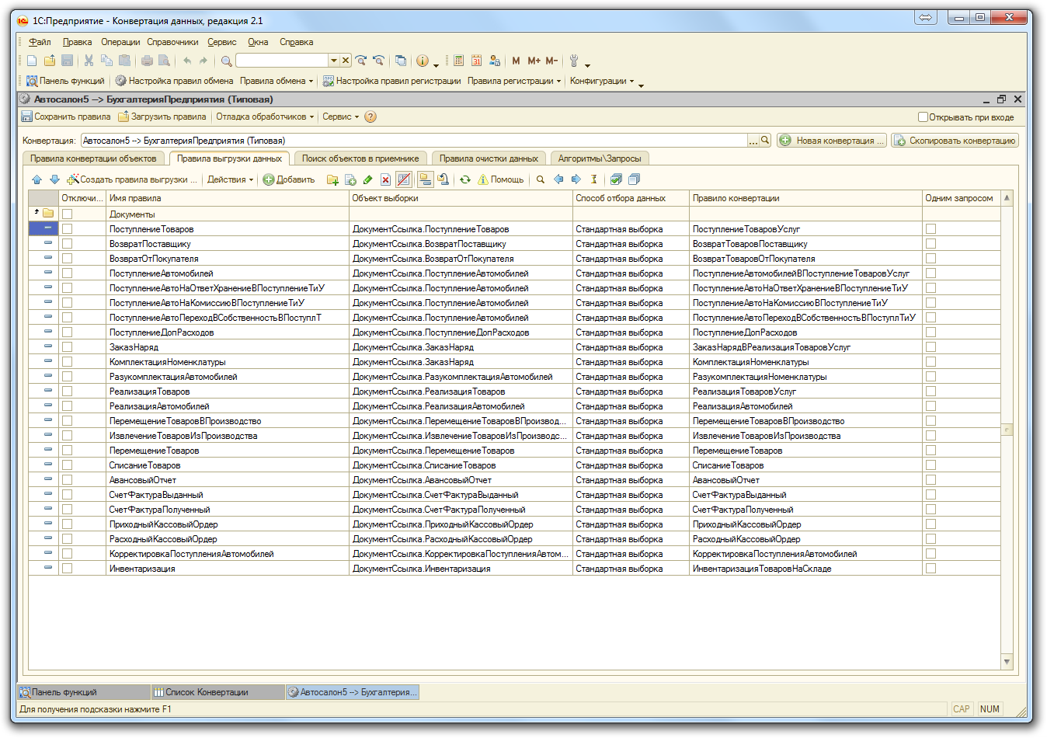Move rule down with arrow icon
The width and height of the screenshot is (1047, 738).
pos(54,179)
